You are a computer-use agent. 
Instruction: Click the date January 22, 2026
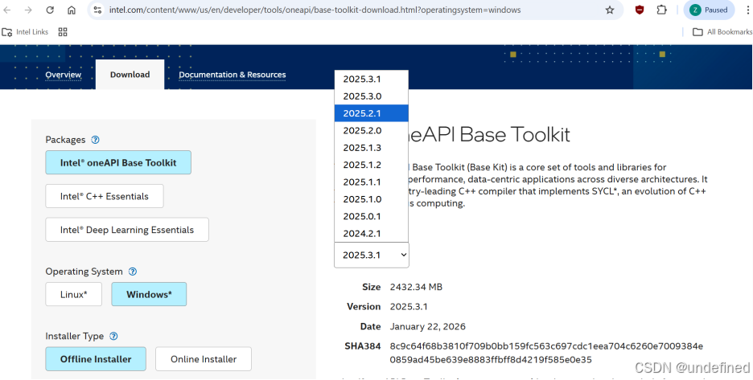427,327
